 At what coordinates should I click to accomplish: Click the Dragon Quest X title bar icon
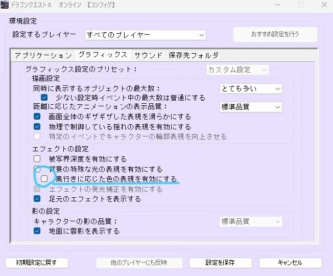click(x=5, y=5)
